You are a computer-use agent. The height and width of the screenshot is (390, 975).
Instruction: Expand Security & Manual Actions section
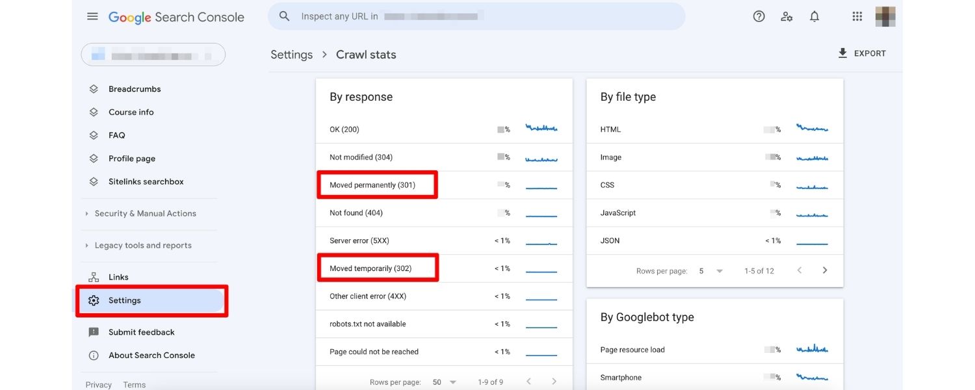tap(145, 213)
